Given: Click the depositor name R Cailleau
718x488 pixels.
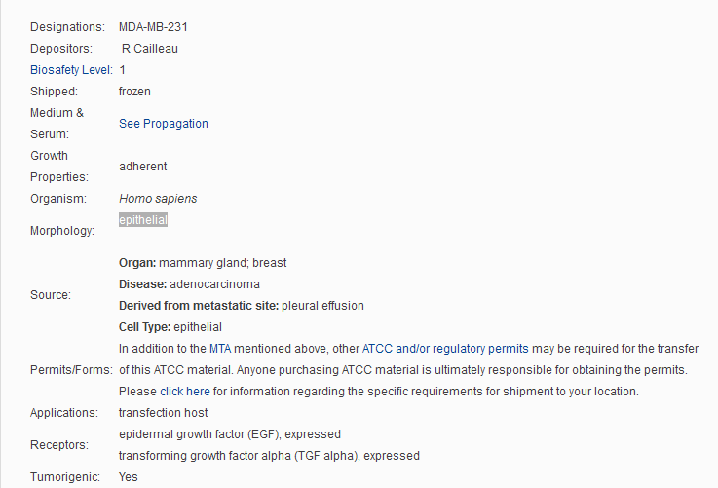Looking at the screenshot, I should 150,49.
